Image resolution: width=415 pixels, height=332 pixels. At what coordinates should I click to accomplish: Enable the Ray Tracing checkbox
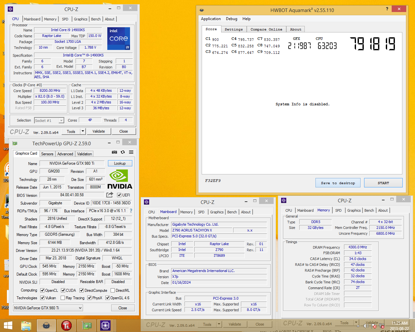pos(62,298)
